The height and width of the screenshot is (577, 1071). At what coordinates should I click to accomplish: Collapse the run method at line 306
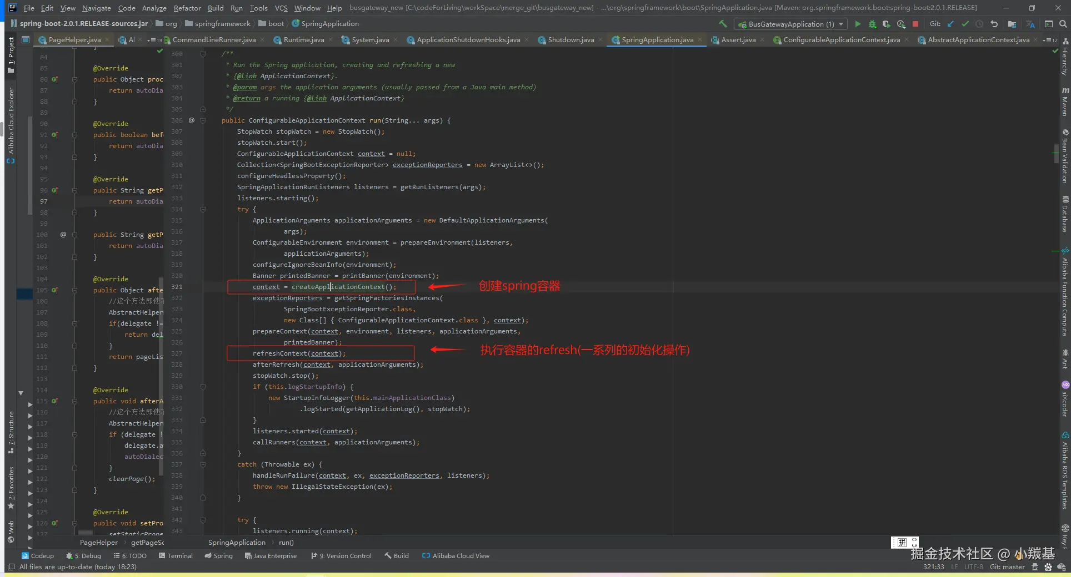tap(203, 120)
